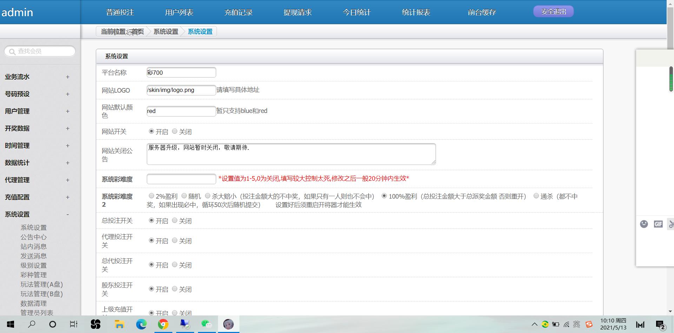
Task: Open WeChat from the taskbar
Action: [206, 324]
